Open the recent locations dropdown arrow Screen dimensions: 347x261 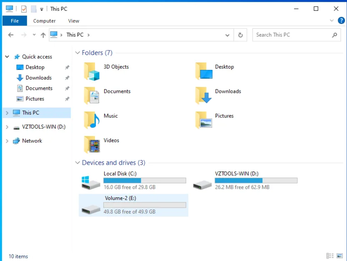click(x=34, y=35)
